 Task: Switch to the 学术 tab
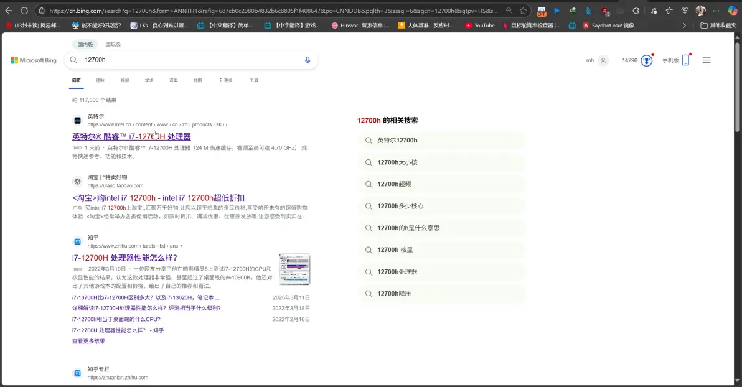pos(149,80)
